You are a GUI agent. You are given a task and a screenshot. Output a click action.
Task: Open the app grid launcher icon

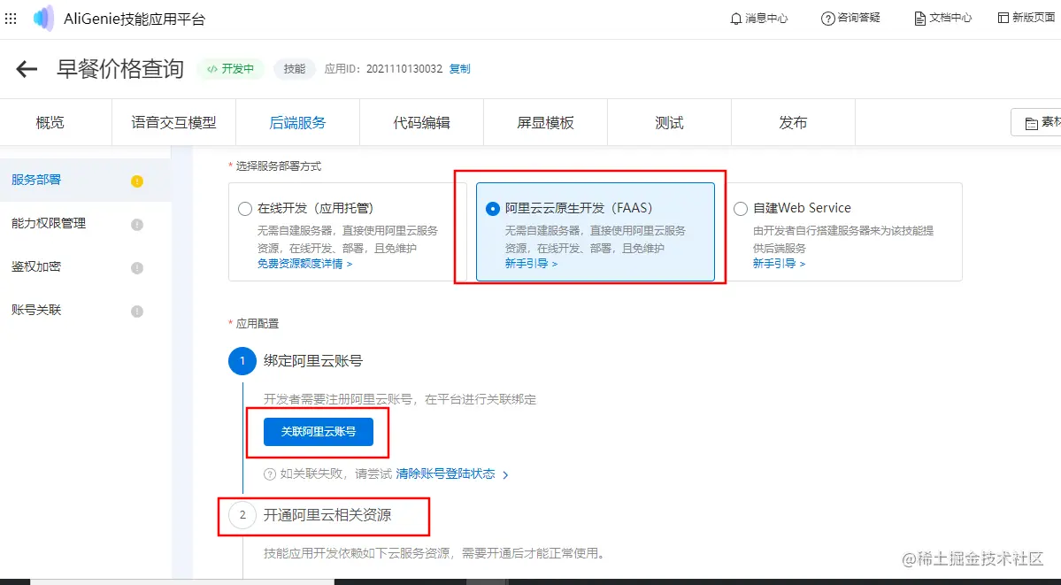[x=11, y=19]
